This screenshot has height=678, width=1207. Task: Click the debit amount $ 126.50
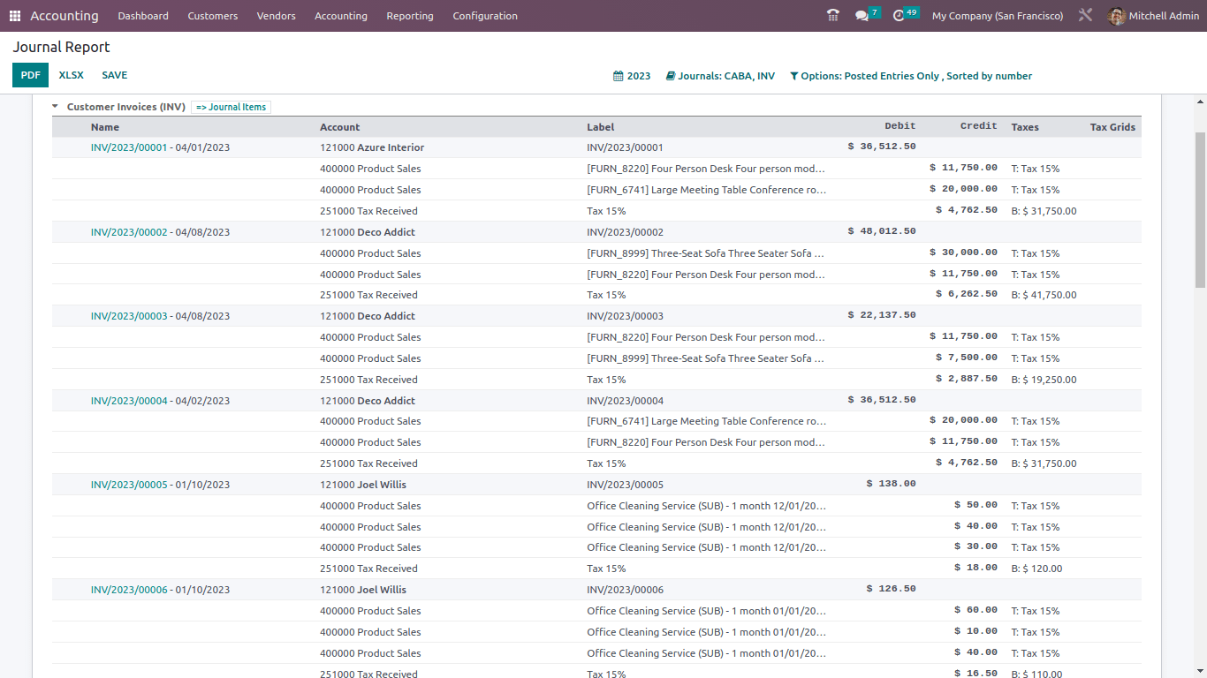coord(892,589)
